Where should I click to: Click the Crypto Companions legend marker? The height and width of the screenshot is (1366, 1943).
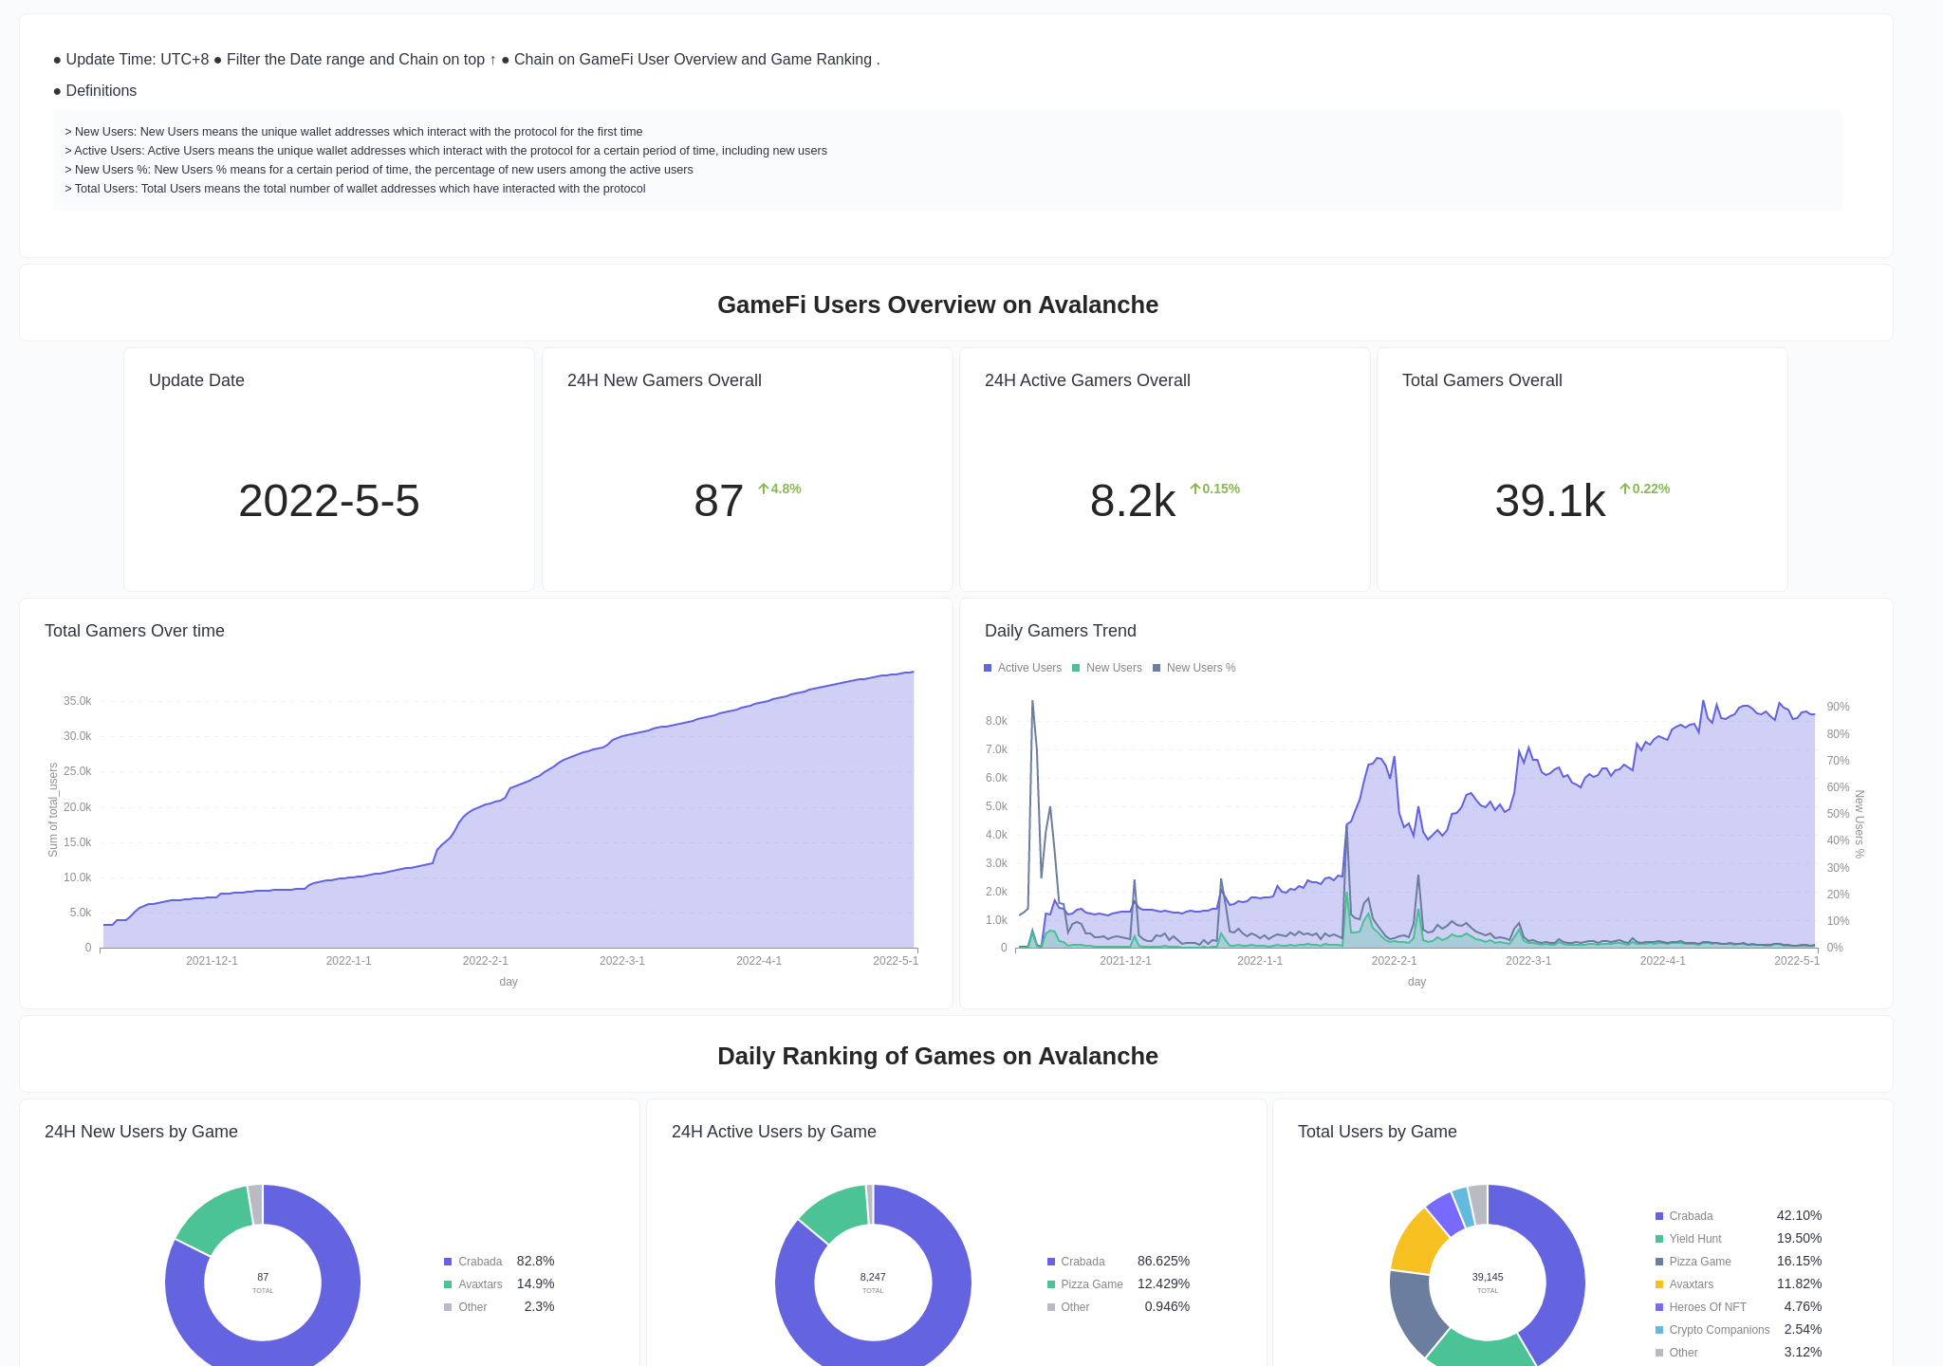pyautogui.click(x=1659, y=1330)
